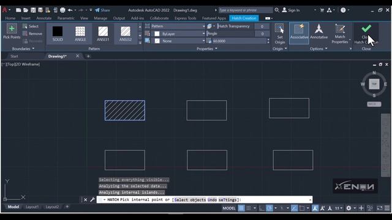
Task: Open the Home ribbon tab
Action: [x=10, y=18]
